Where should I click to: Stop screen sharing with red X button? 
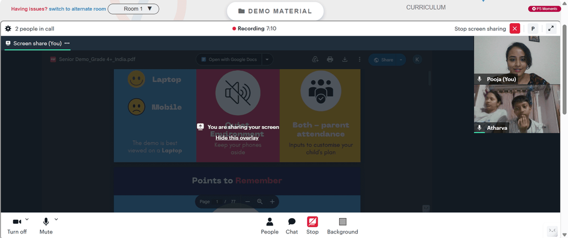coord(515,28)
